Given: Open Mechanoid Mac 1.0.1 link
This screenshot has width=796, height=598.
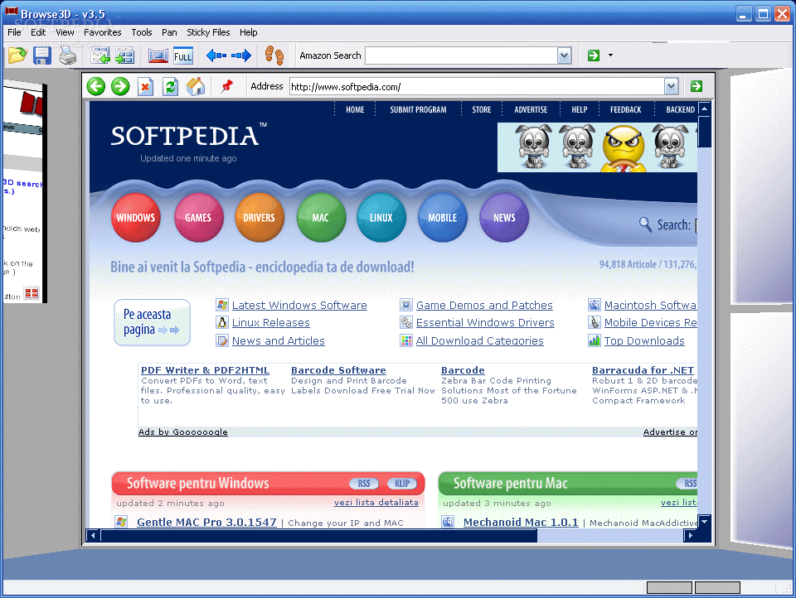Looking at the screenshot, I should (521, 522).
